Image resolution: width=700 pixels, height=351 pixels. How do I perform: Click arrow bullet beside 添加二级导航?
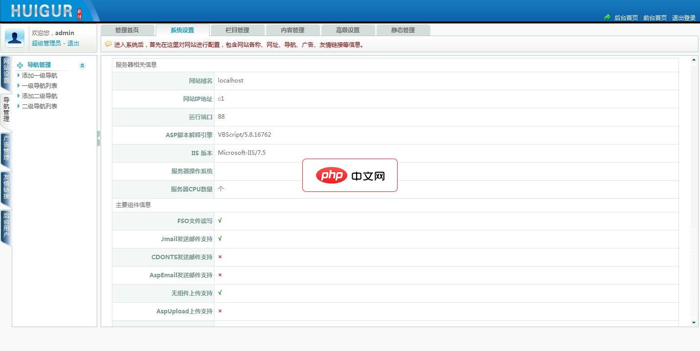click(x=19, y=96)
